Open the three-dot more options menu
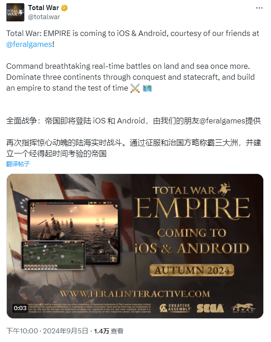The height and width of the screenshot is (342, 271). pos(259,8)
